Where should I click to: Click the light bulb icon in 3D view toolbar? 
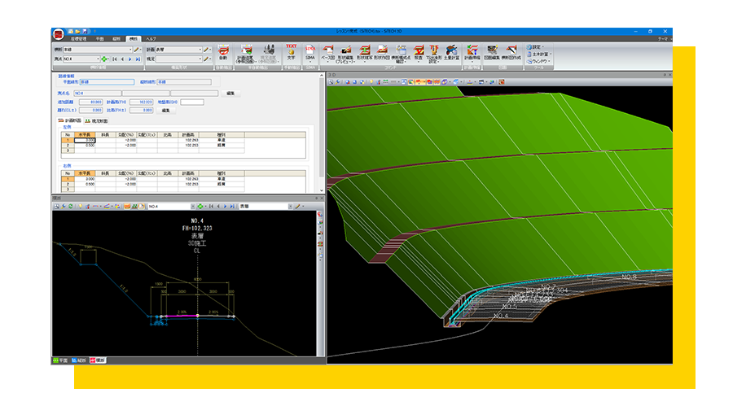pyautogui.click(x=371, y=81)
